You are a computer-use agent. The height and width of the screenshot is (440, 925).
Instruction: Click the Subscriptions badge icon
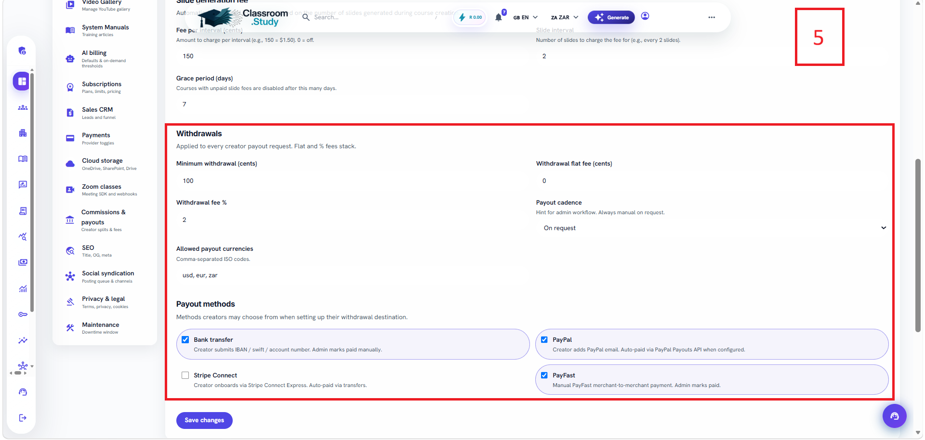pyautogui.click(x=70, y=87)
